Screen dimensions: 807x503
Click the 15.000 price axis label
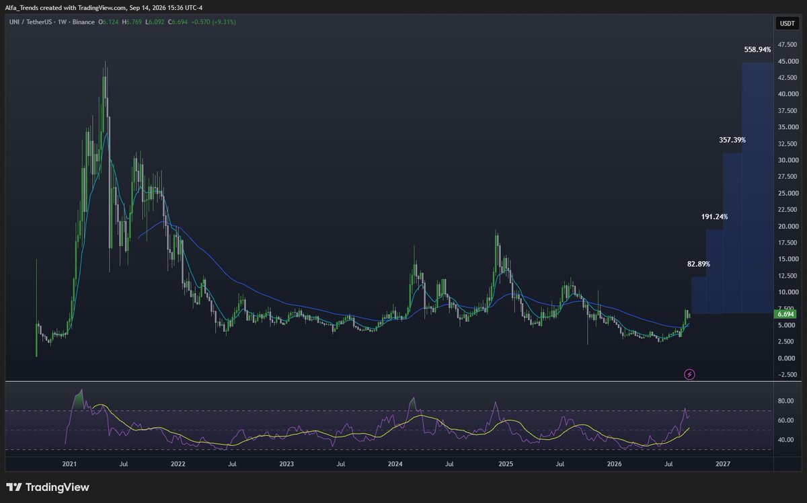tap(787, 259)
